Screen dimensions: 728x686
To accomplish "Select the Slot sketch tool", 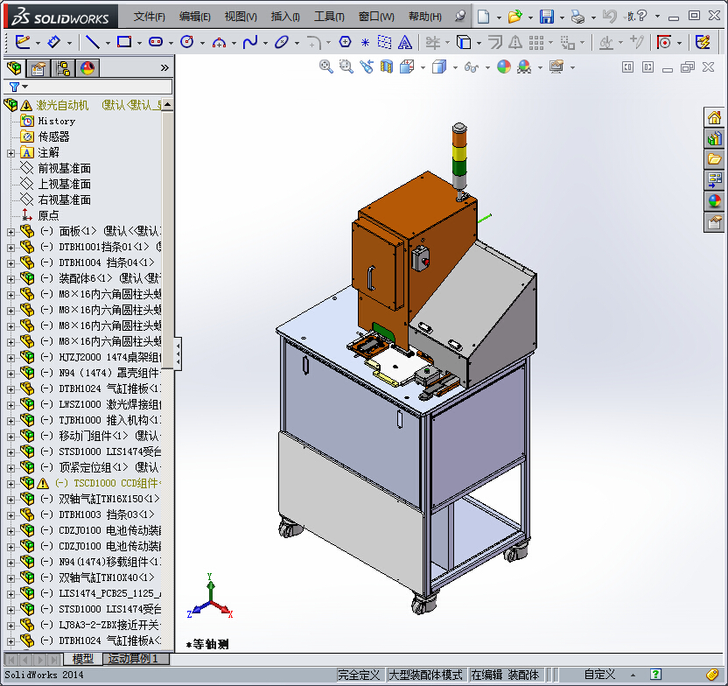I will pyautogui.click(x=156, y=42).
